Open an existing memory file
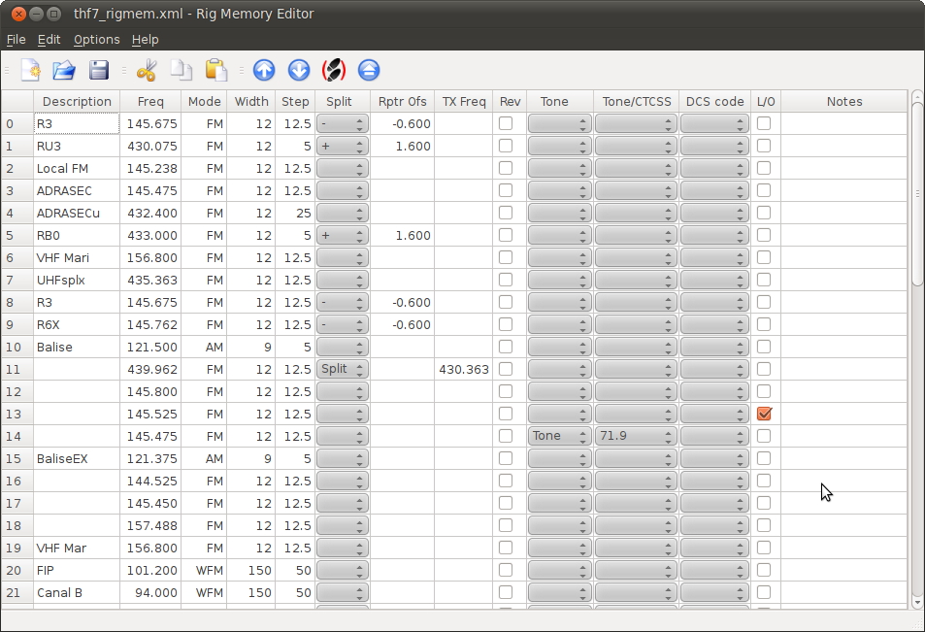The image size is (925, 632). click(x=64, y=70)
